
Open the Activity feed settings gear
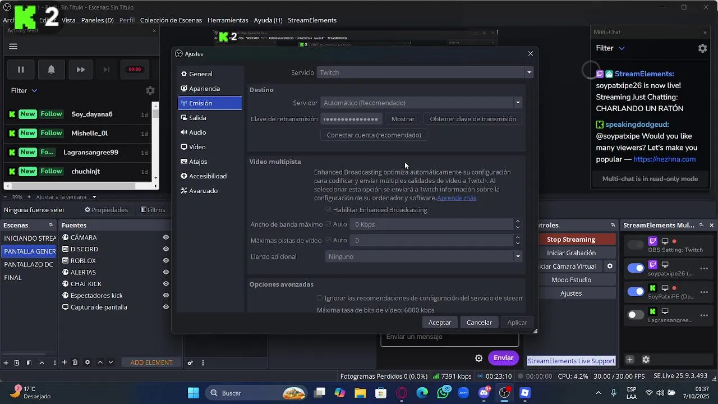[150, 90]
